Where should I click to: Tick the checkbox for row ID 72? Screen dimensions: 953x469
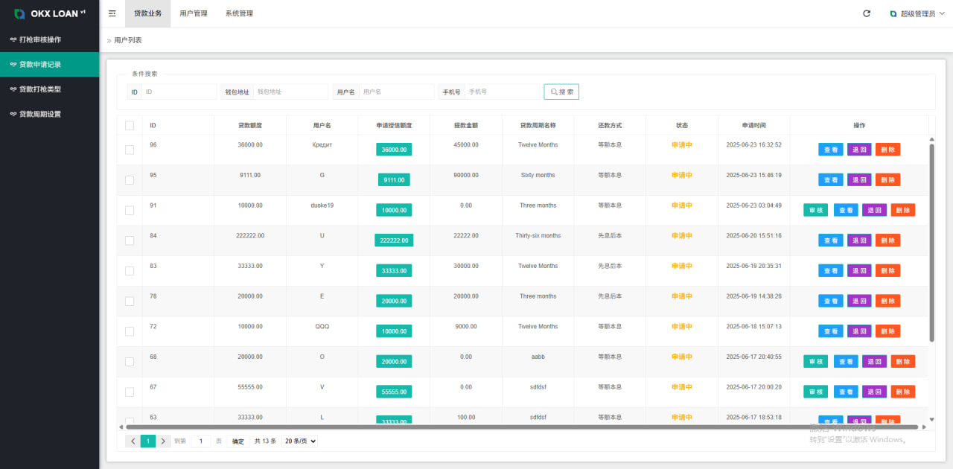[130, 331]
